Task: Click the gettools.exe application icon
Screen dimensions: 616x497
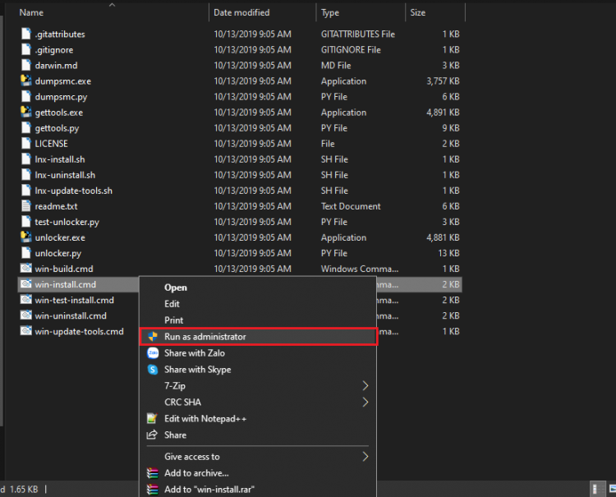Action: [x=26, y=112]
